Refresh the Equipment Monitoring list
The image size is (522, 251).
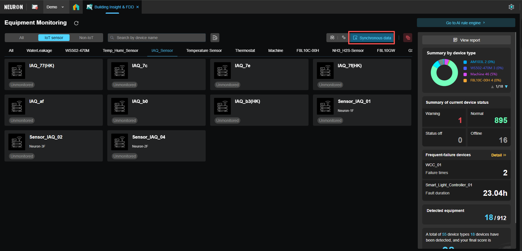coord(76,23)
